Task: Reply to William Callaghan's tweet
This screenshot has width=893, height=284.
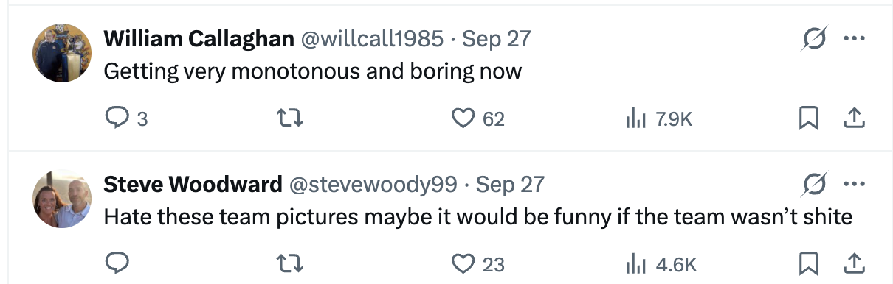Action: [117, 118]
